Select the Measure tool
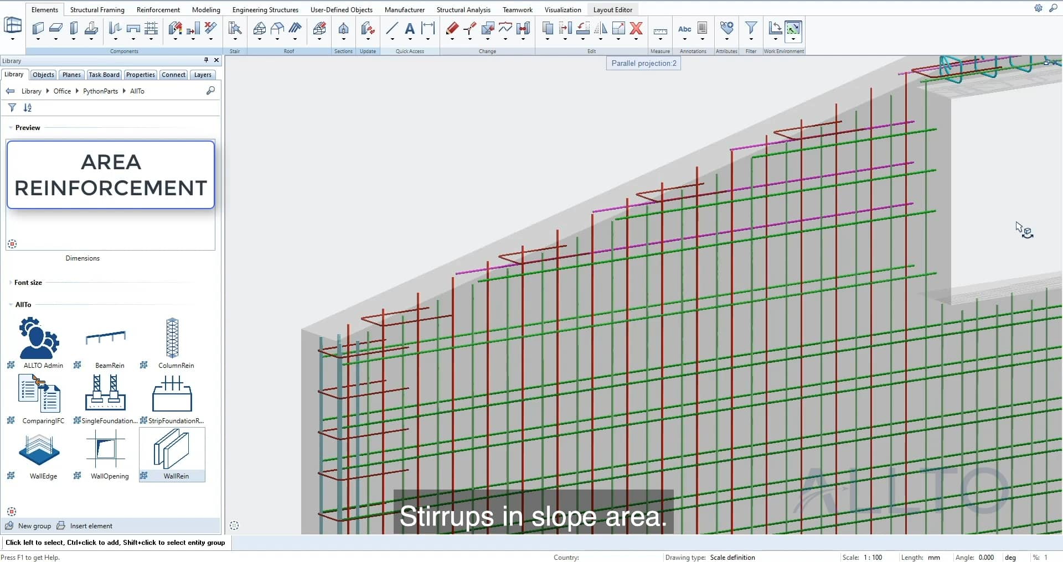 pos(659,30)
